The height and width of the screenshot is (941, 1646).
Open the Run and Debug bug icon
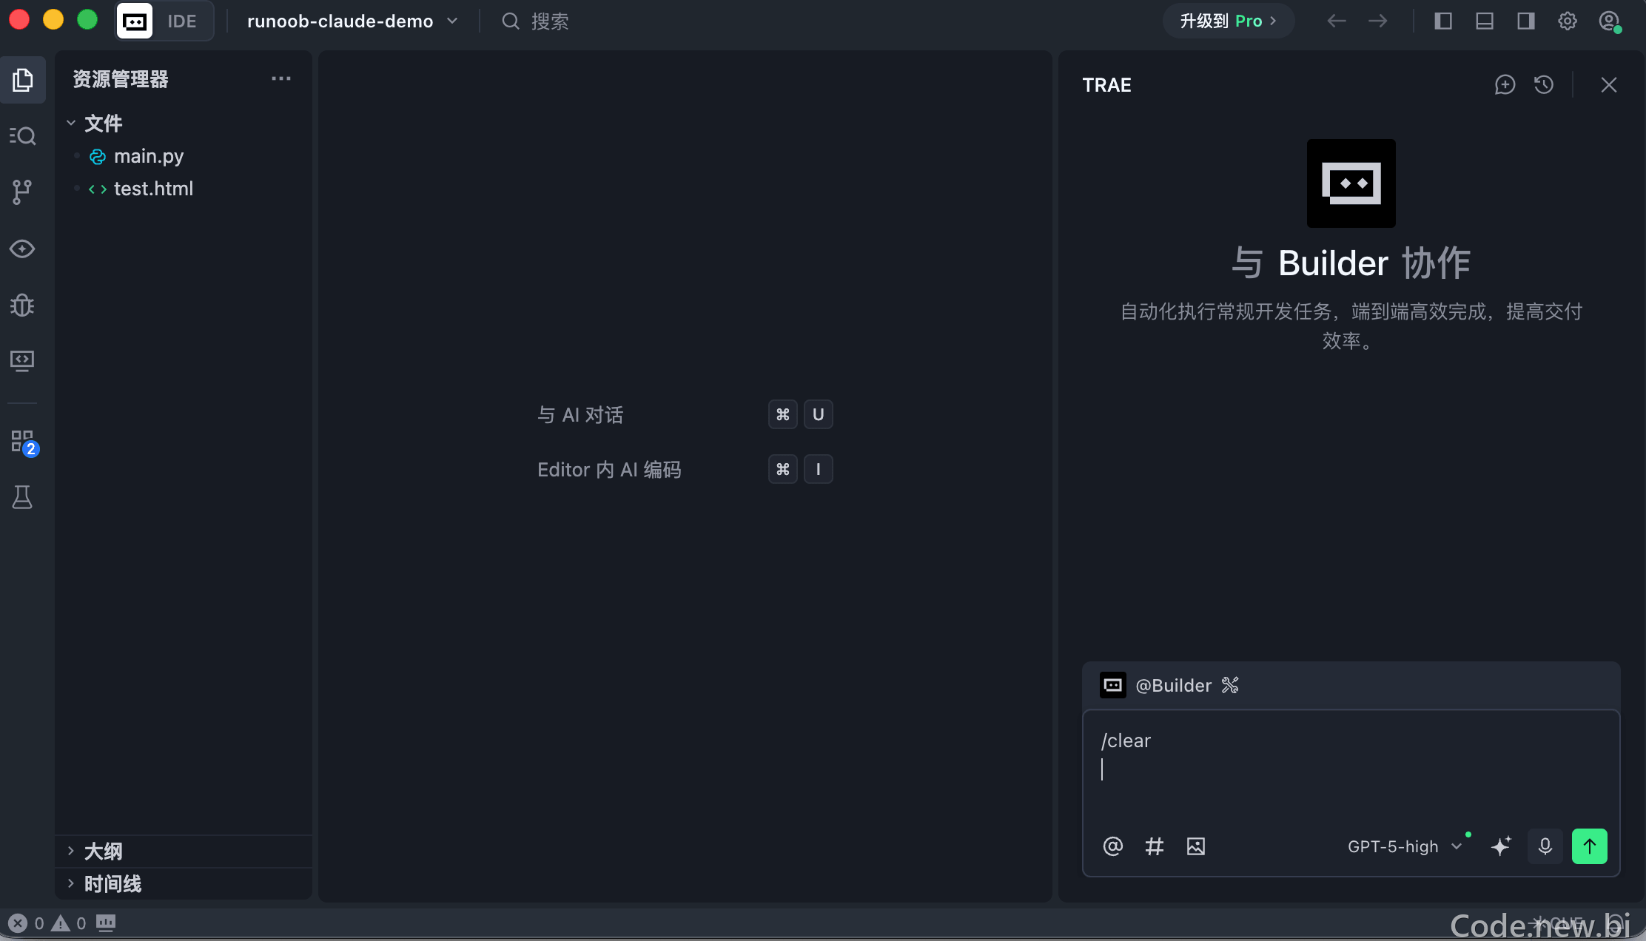[x=23, y=305]
